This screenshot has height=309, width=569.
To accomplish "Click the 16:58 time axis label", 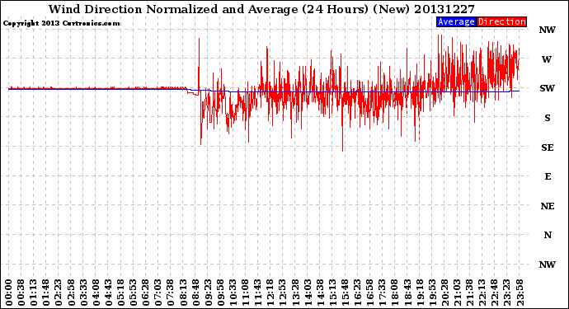I will 369,293.
